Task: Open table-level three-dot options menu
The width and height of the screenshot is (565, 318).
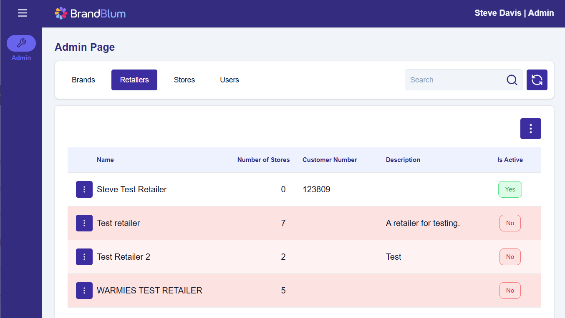Action: click(x=530, y=129)
